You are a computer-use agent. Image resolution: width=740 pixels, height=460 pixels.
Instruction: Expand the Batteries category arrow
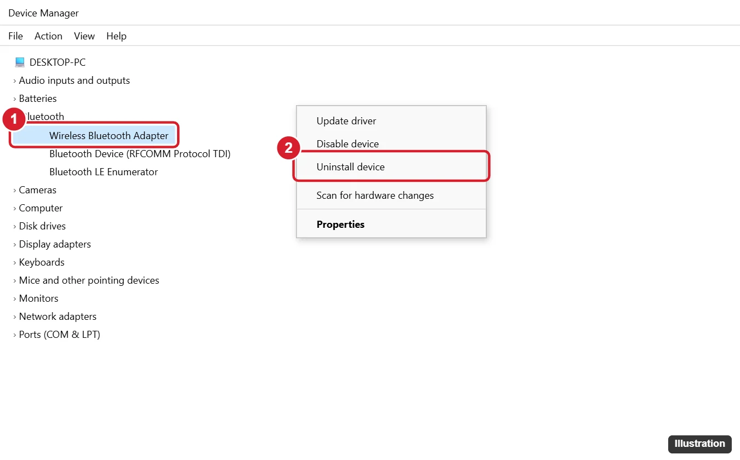(15, 99)
